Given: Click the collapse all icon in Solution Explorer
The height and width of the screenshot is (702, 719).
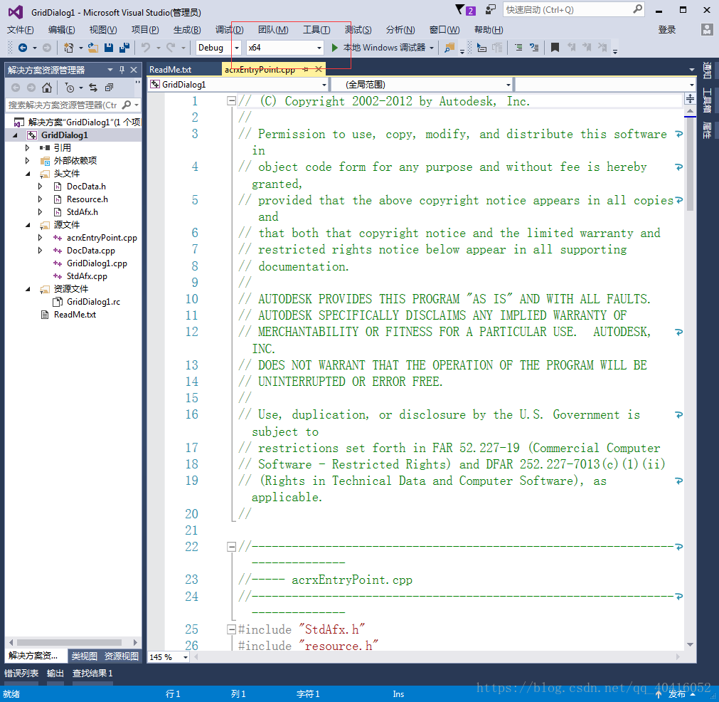Looking at the screenshot, I should [109, 88].
